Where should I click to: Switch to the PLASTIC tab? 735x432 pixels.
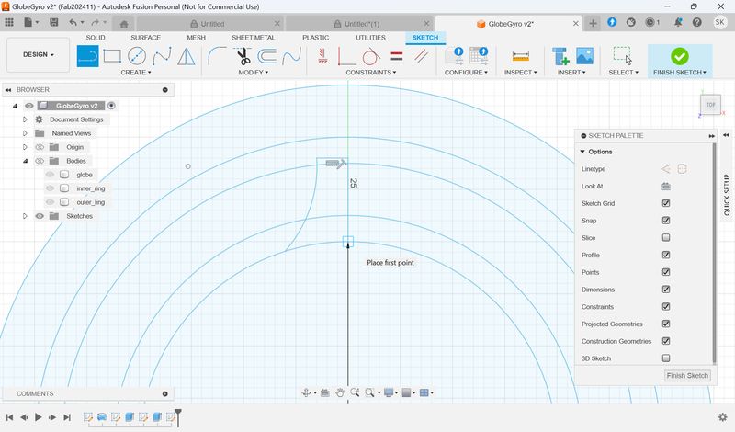pos(315,38)
